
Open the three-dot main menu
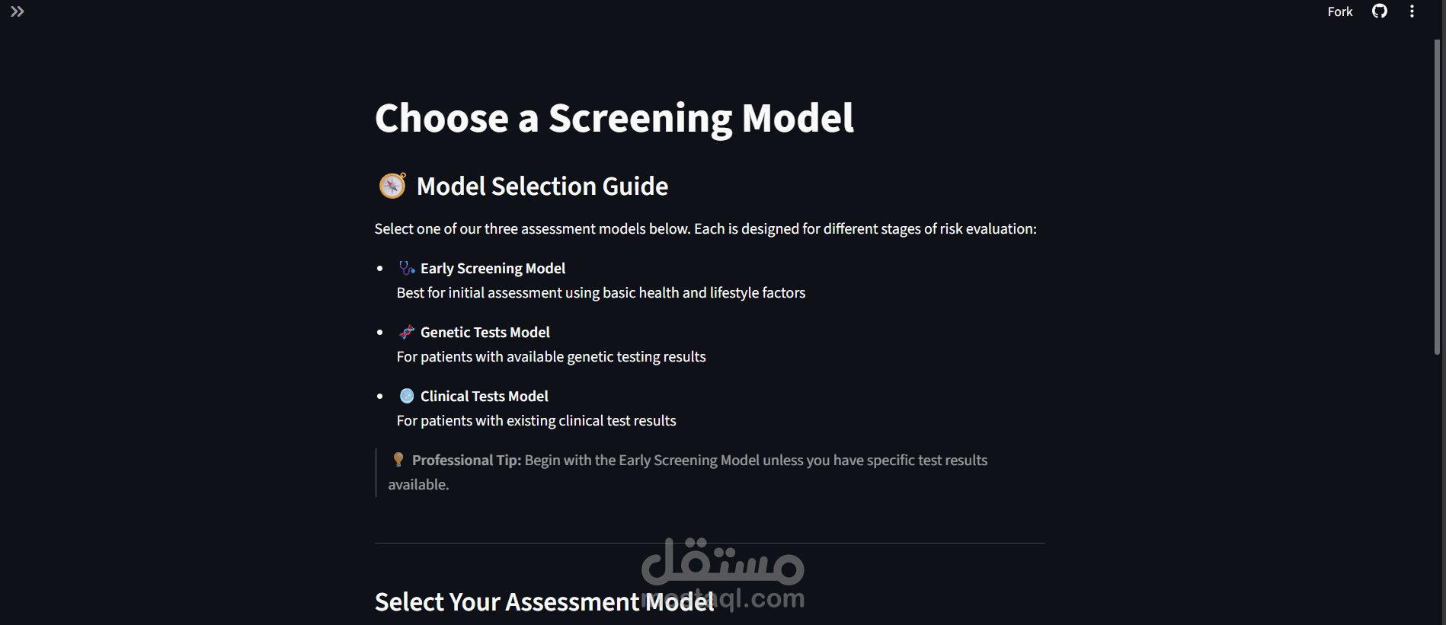[1412, 11]
